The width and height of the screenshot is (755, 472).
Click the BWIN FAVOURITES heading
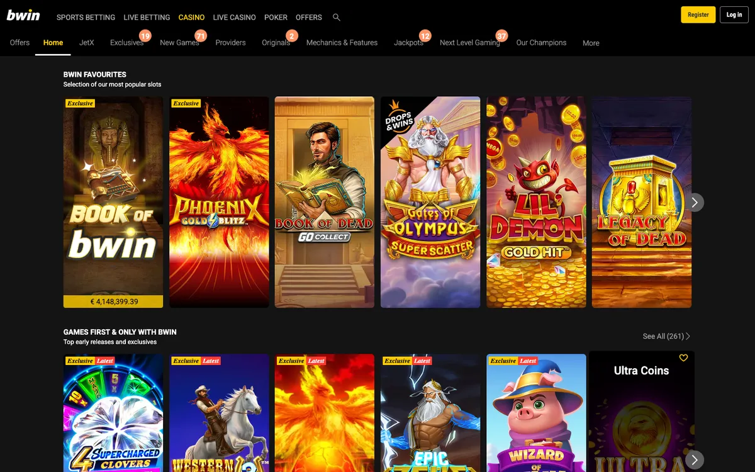pyautogui.click(x=95, y=74)
